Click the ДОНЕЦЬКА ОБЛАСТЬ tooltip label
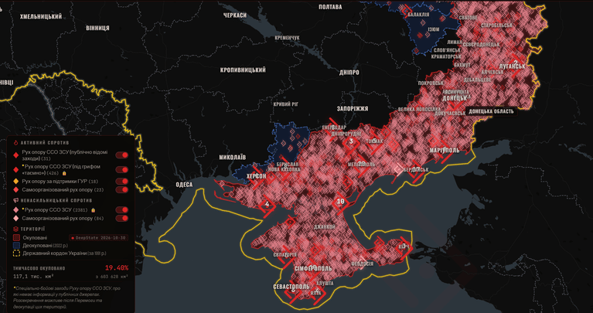Screen dimensions: 593x313 (491, 111)
